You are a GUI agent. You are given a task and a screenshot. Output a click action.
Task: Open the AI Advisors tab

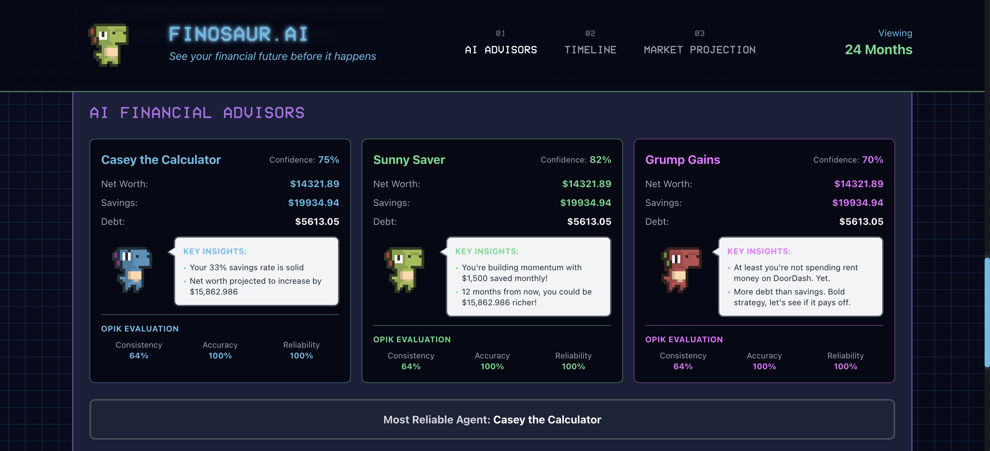point(501,49)
